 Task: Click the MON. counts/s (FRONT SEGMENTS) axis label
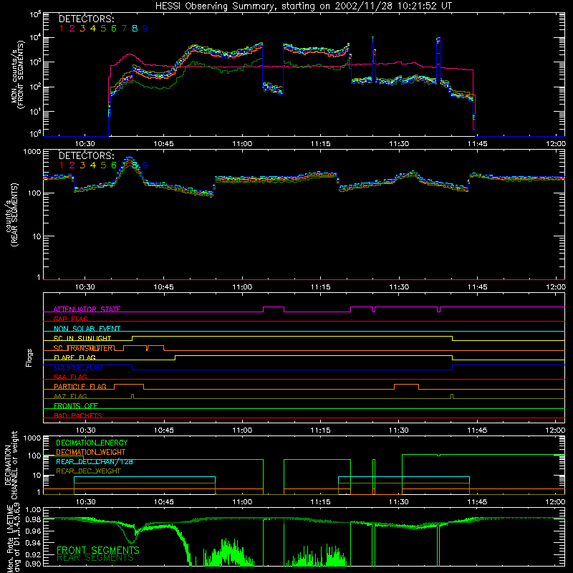pyautogui.click(x=17, y=75)
